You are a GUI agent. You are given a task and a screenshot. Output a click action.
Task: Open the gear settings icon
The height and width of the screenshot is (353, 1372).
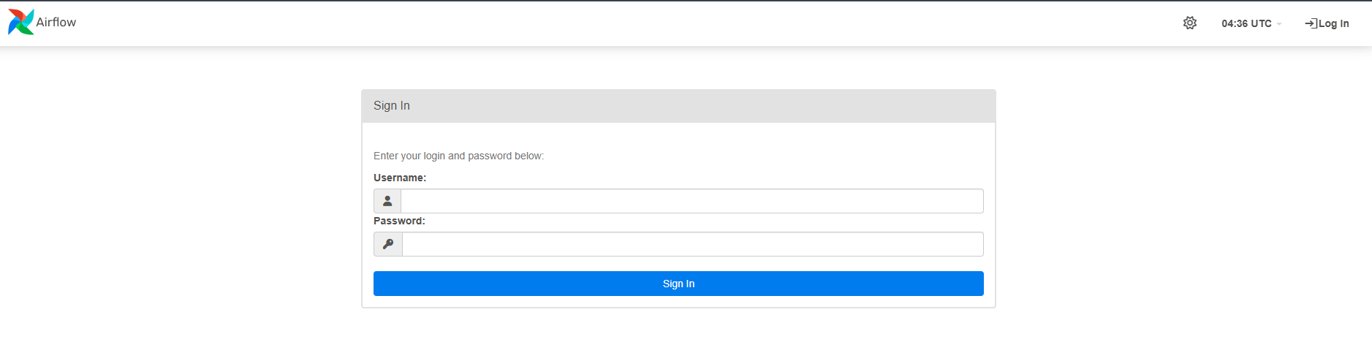pyautogui.click(x=1190, y=23)
